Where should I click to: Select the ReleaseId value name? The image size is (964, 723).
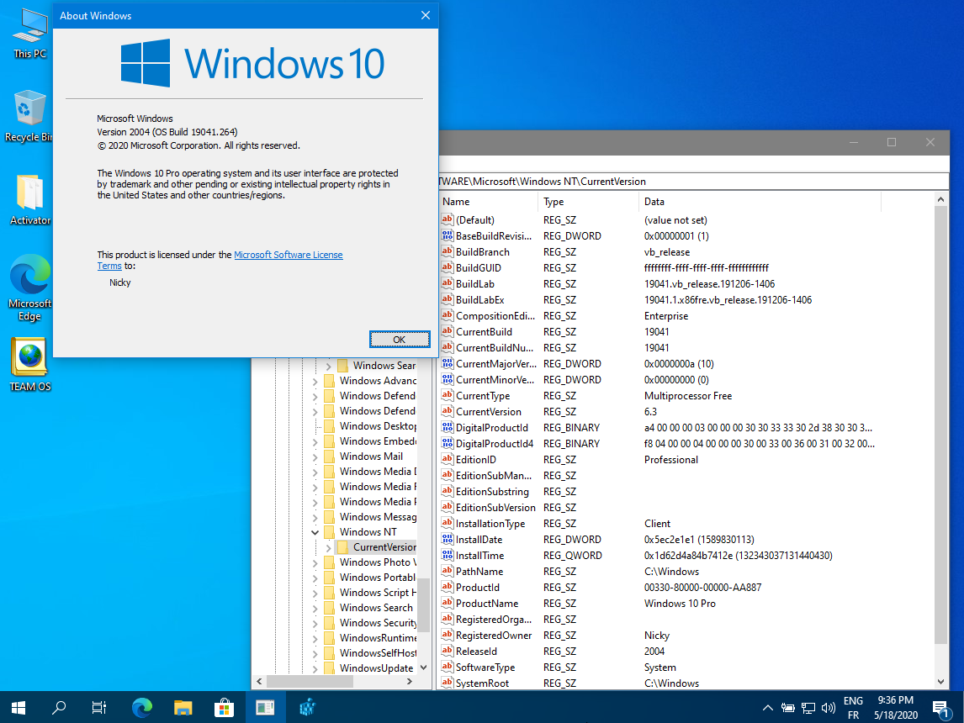coord(476,652)
